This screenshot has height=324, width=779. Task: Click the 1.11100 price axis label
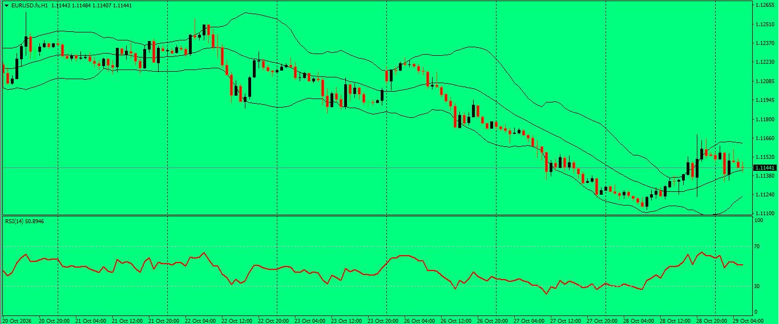coord(764,213)
